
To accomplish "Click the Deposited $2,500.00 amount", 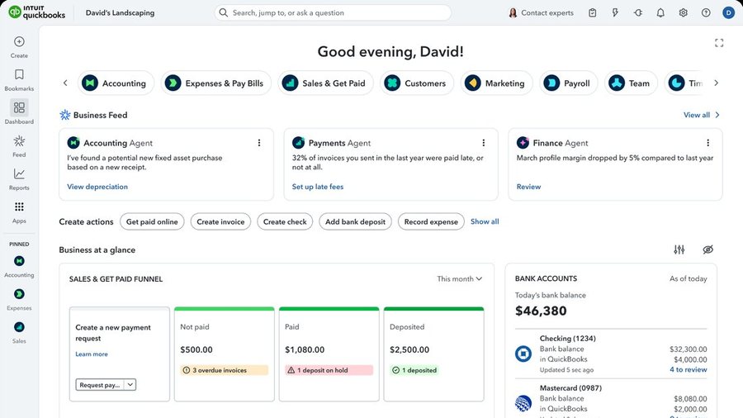I will coord(409,349).
